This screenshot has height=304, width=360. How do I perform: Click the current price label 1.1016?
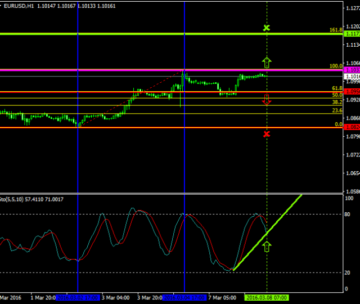(x=352, y=76)
